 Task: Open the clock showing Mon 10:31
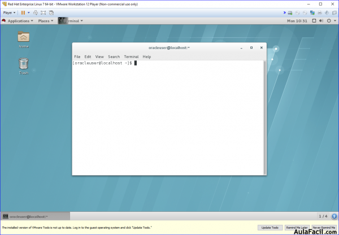point(297,21)
